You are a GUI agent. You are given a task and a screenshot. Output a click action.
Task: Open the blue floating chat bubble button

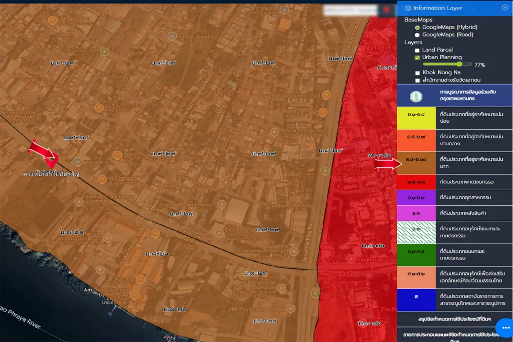pos(505,327)
